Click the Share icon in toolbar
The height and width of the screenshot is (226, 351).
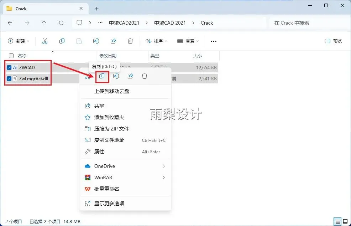point(113,41)
